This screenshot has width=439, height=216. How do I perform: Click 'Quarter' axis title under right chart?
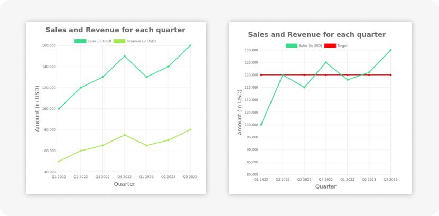click(x=326, y=186)
